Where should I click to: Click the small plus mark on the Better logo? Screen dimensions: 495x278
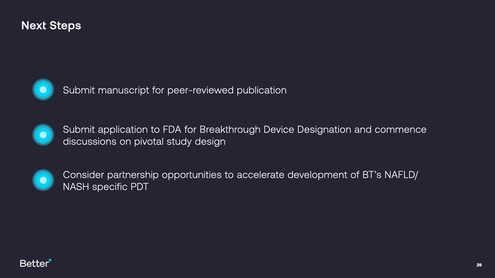pos(50,260)
